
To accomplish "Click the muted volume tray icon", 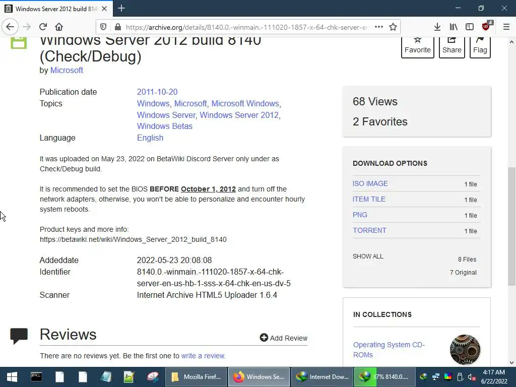I will pyautogui.click(x=472, y=377).
